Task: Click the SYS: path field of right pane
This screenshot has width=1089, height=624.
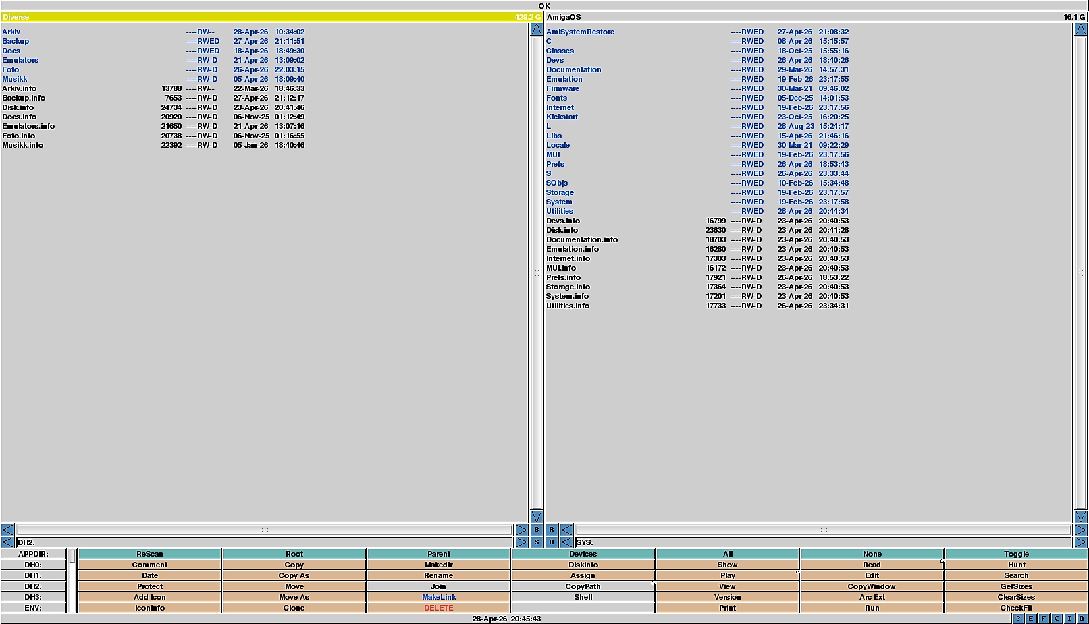Action: [x=822, y=542]
